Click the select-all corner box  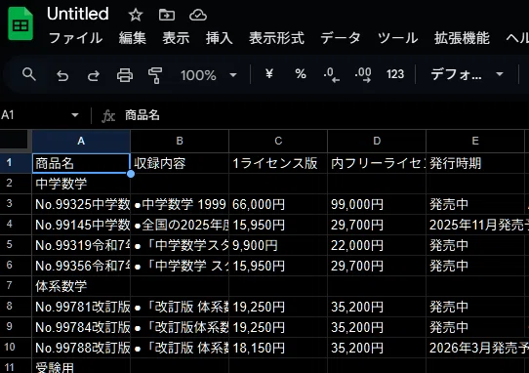[x=14, y=140]
